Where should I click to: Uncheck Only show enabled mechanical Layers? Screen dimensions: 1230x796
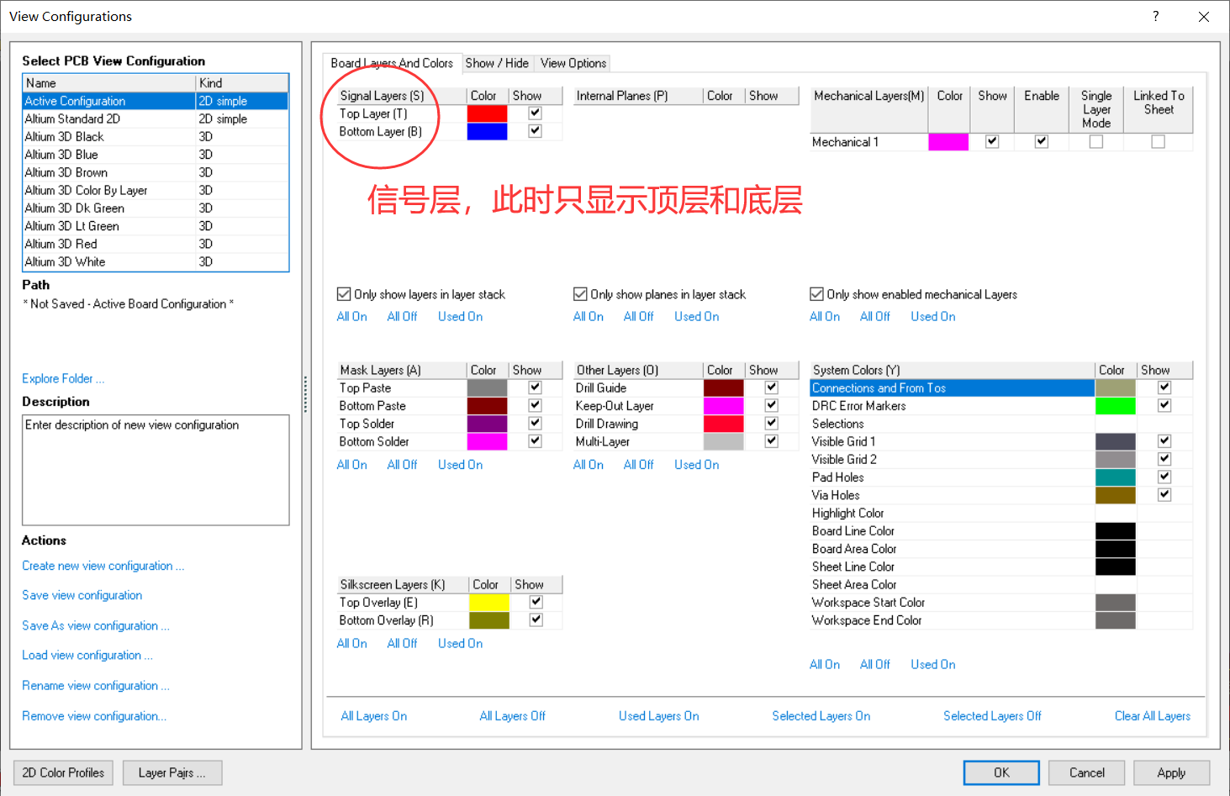(816, 294)
